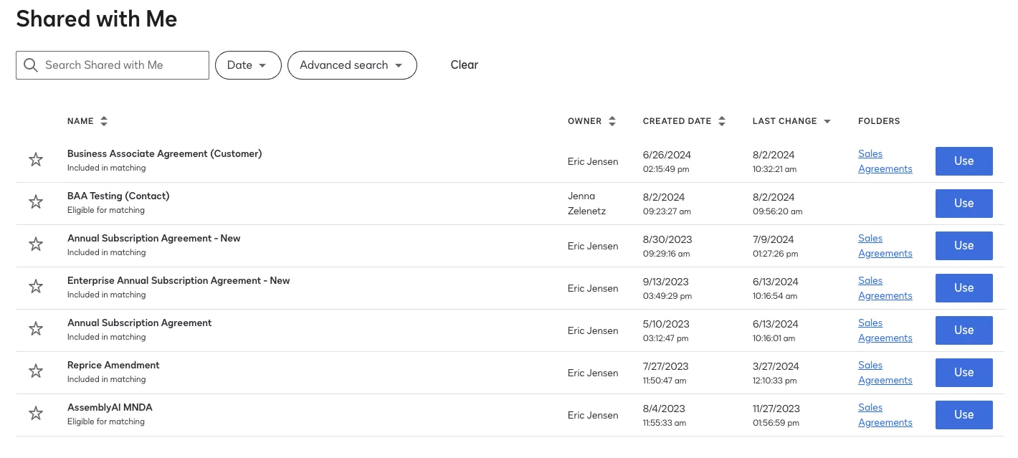Screen dimensions: 1018x458
Task: Use the Annual Subscription Agreement - New template
Action: pos(964,246)
